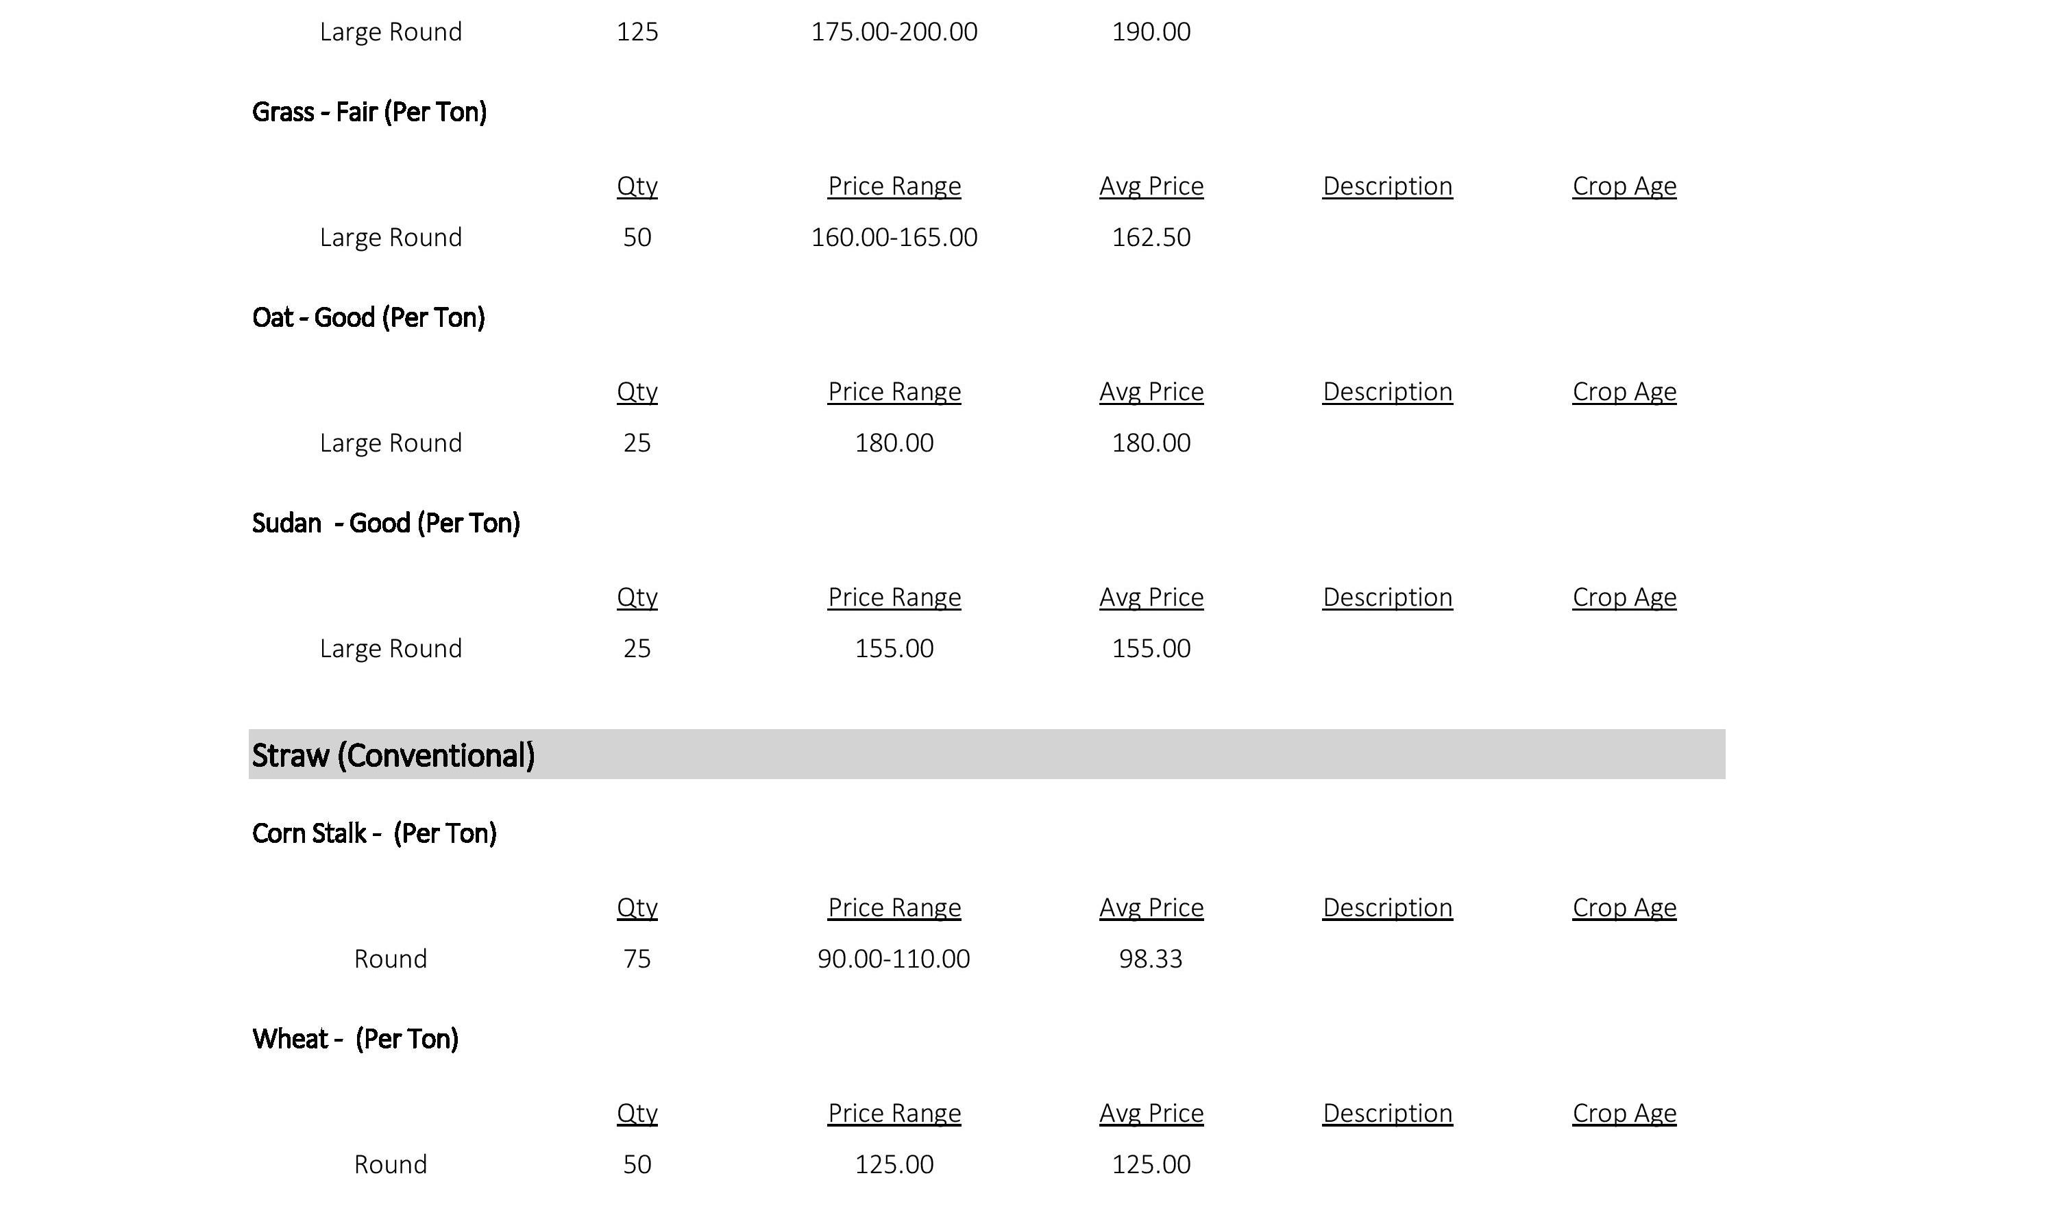Select the Wheat - (Per Ton) heading

(x=355, y=1038)
